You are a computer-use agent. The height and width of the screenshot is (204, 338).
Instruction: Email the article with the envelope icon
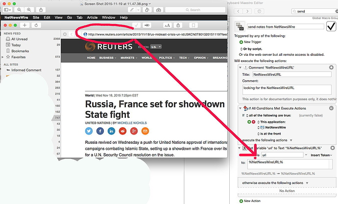(145, 131)
